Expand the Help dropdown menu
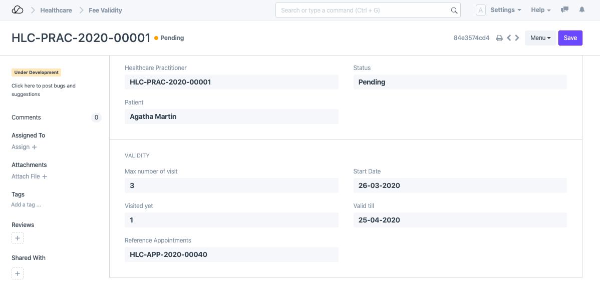 pyautogui.click(x=540, y=10)
